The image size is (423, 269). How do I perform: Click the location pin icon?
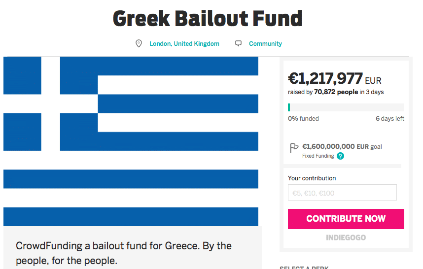pyautogui.click(x=139, y=43)
